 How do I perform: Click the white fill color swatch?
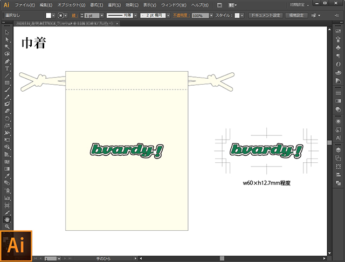[x=49, y=16]
